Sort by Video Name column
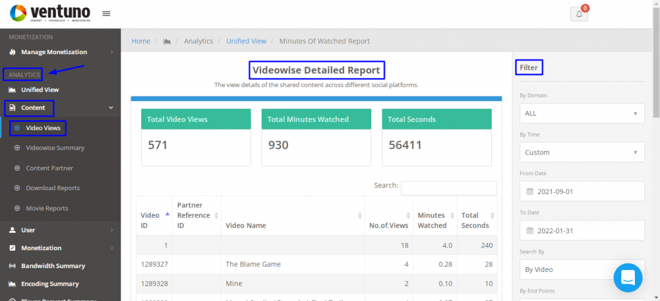The width and height of the screenshot is (660, 301). (360, 215)
